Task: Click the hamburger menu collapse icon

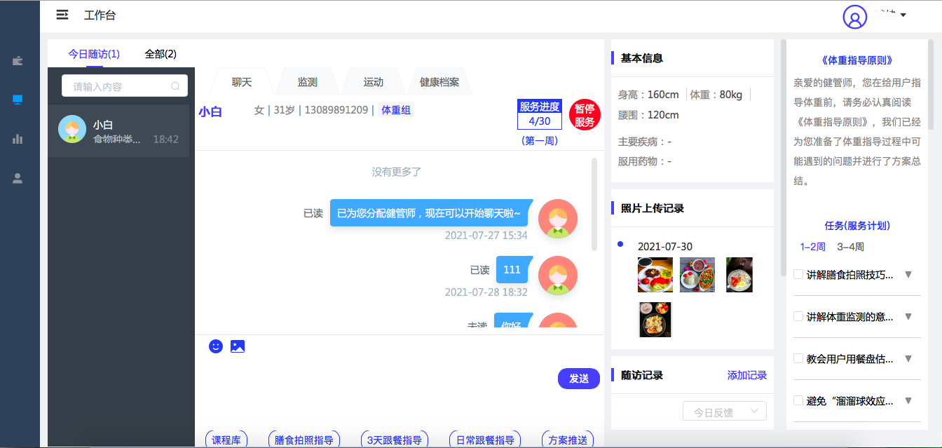Action: [x=62, y=15]
